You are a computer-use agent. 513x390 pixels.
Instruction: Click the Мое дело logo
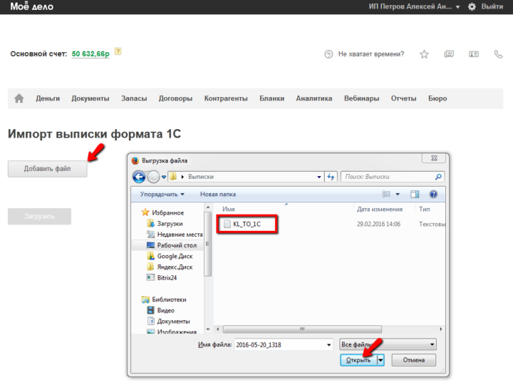(x=32, y=6)
